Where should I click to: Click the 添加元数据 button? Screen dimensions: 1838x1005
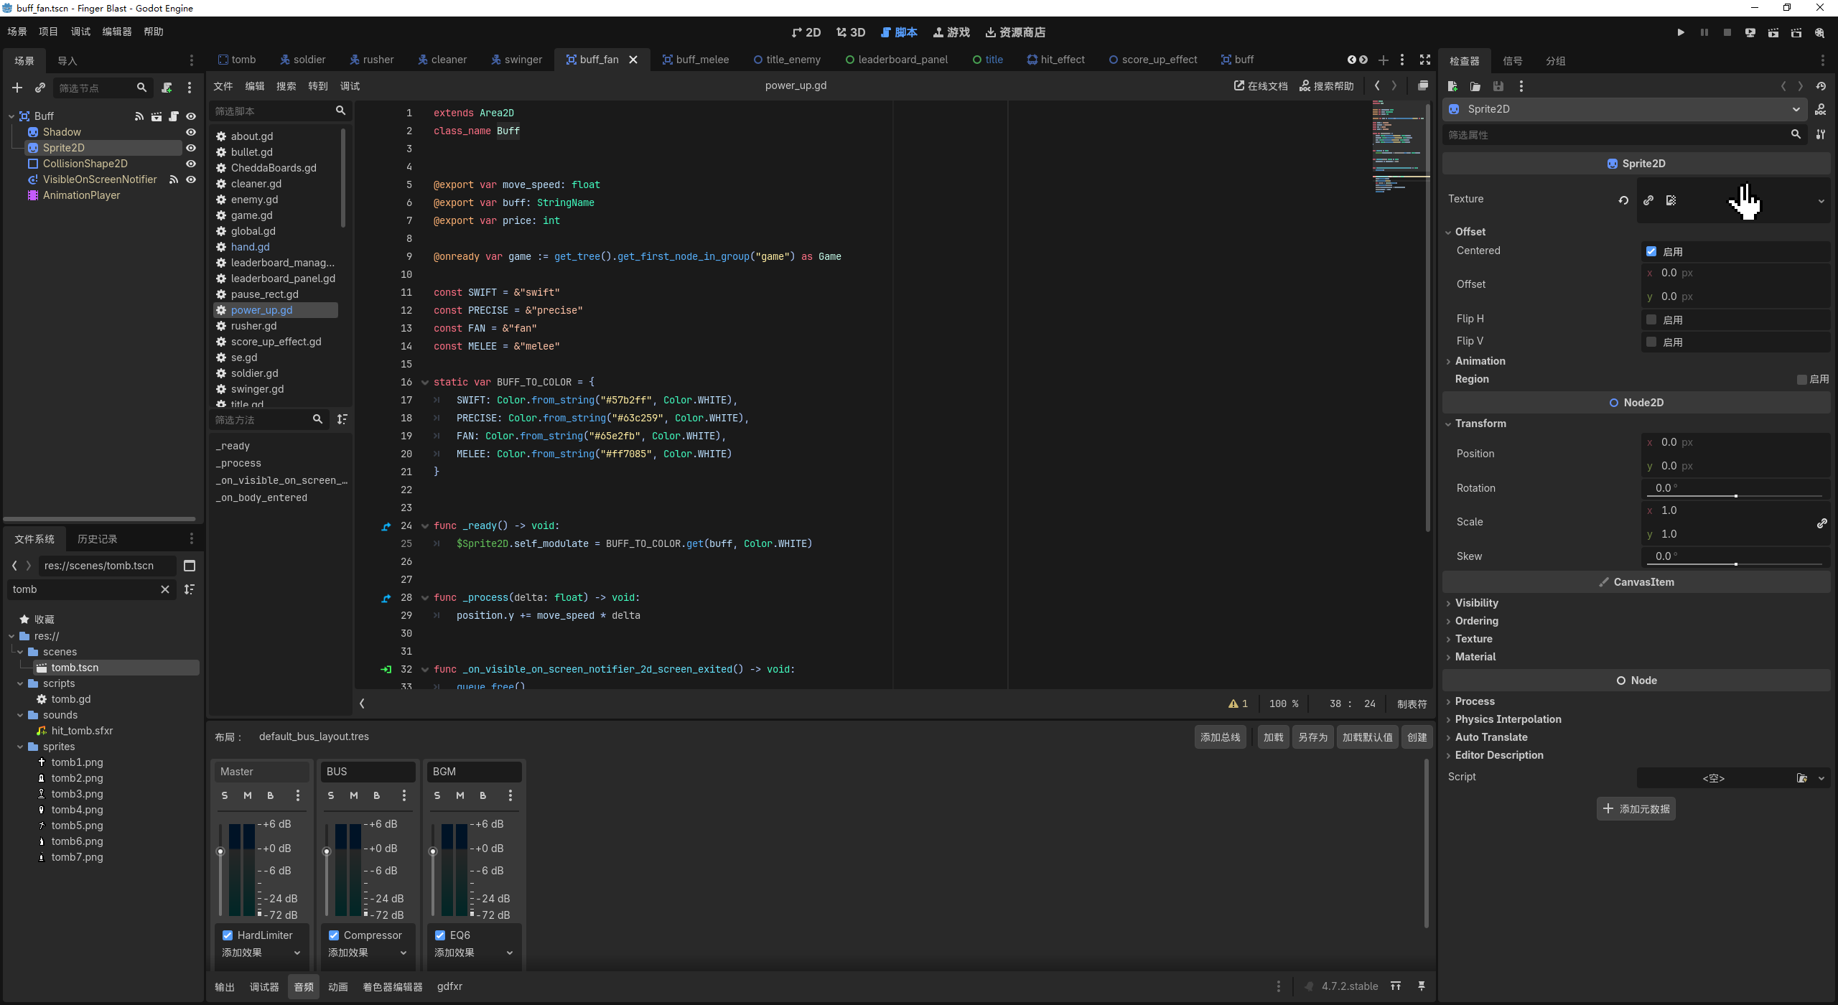click(1636, 809)
